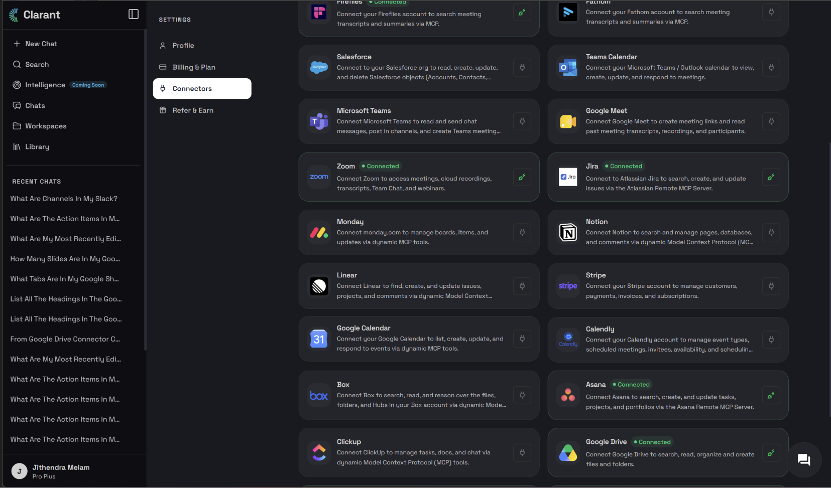Click the Zoom app logo
Screen dimensions: 831x488
click(319, 177)
